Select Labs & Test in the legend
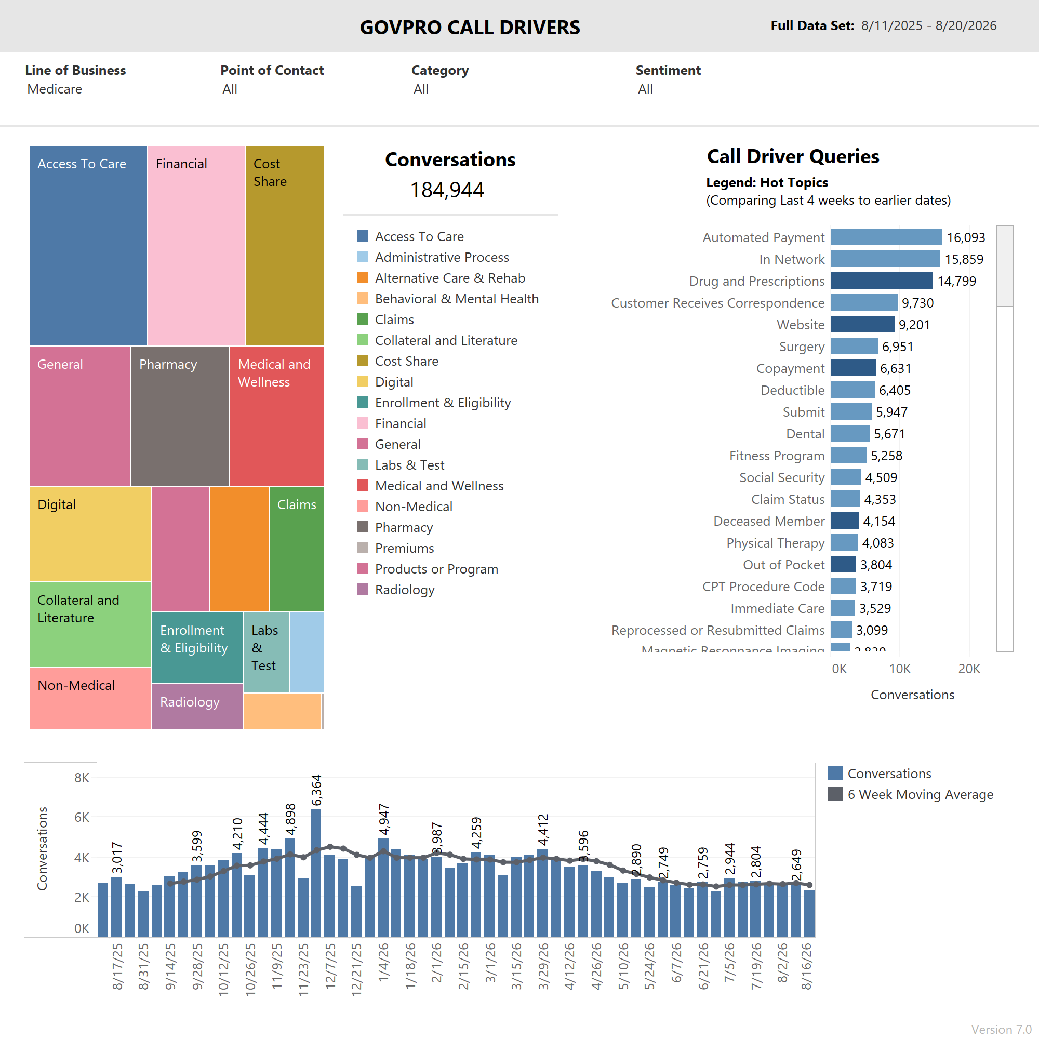The image size is (1039, 1039). click(409, 464)
